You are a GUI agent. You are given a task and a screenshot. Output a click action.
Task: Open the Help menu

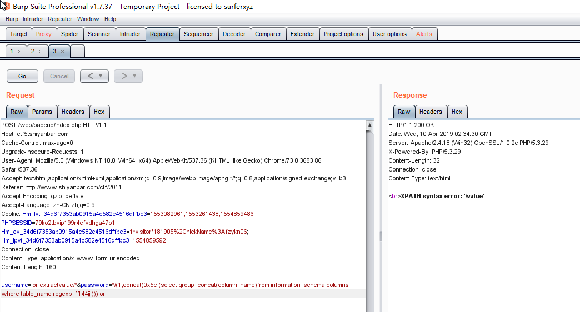(x=110, y=19)
